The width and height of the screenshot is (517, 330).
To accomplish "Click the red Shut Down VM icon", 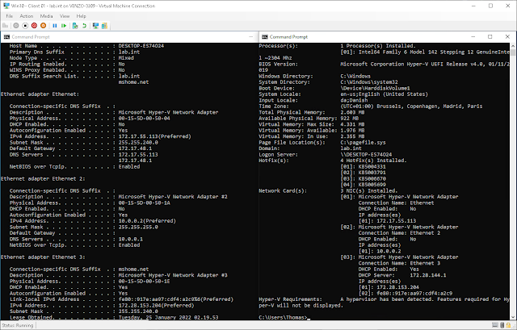I will click(34, 26).
